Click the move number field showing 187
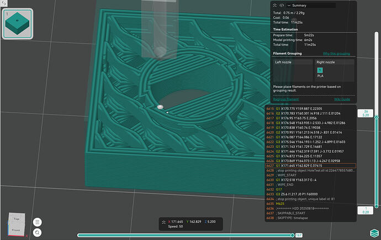Viewport: 381px width, 240px height. (299, 235)
